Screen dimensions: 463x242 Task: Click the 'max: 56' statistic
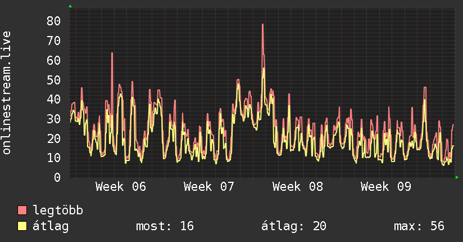[x=419, y=226]
